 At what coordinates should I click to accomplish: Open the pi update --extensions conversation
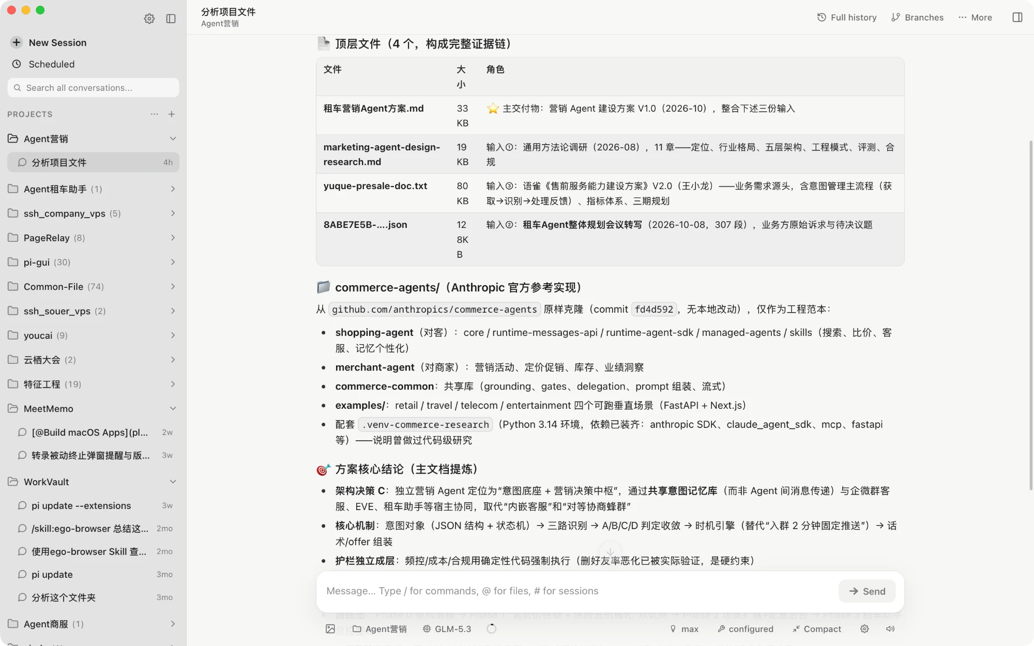[x=93, y=505]
